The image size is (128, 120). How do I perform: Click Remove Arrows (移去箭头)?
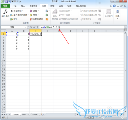tap(87, 19)
